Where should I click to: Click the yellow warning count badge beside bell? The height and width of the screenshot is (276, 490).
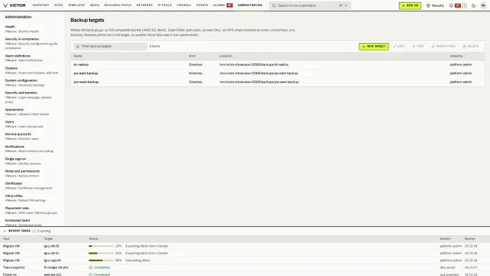[464, 5]
